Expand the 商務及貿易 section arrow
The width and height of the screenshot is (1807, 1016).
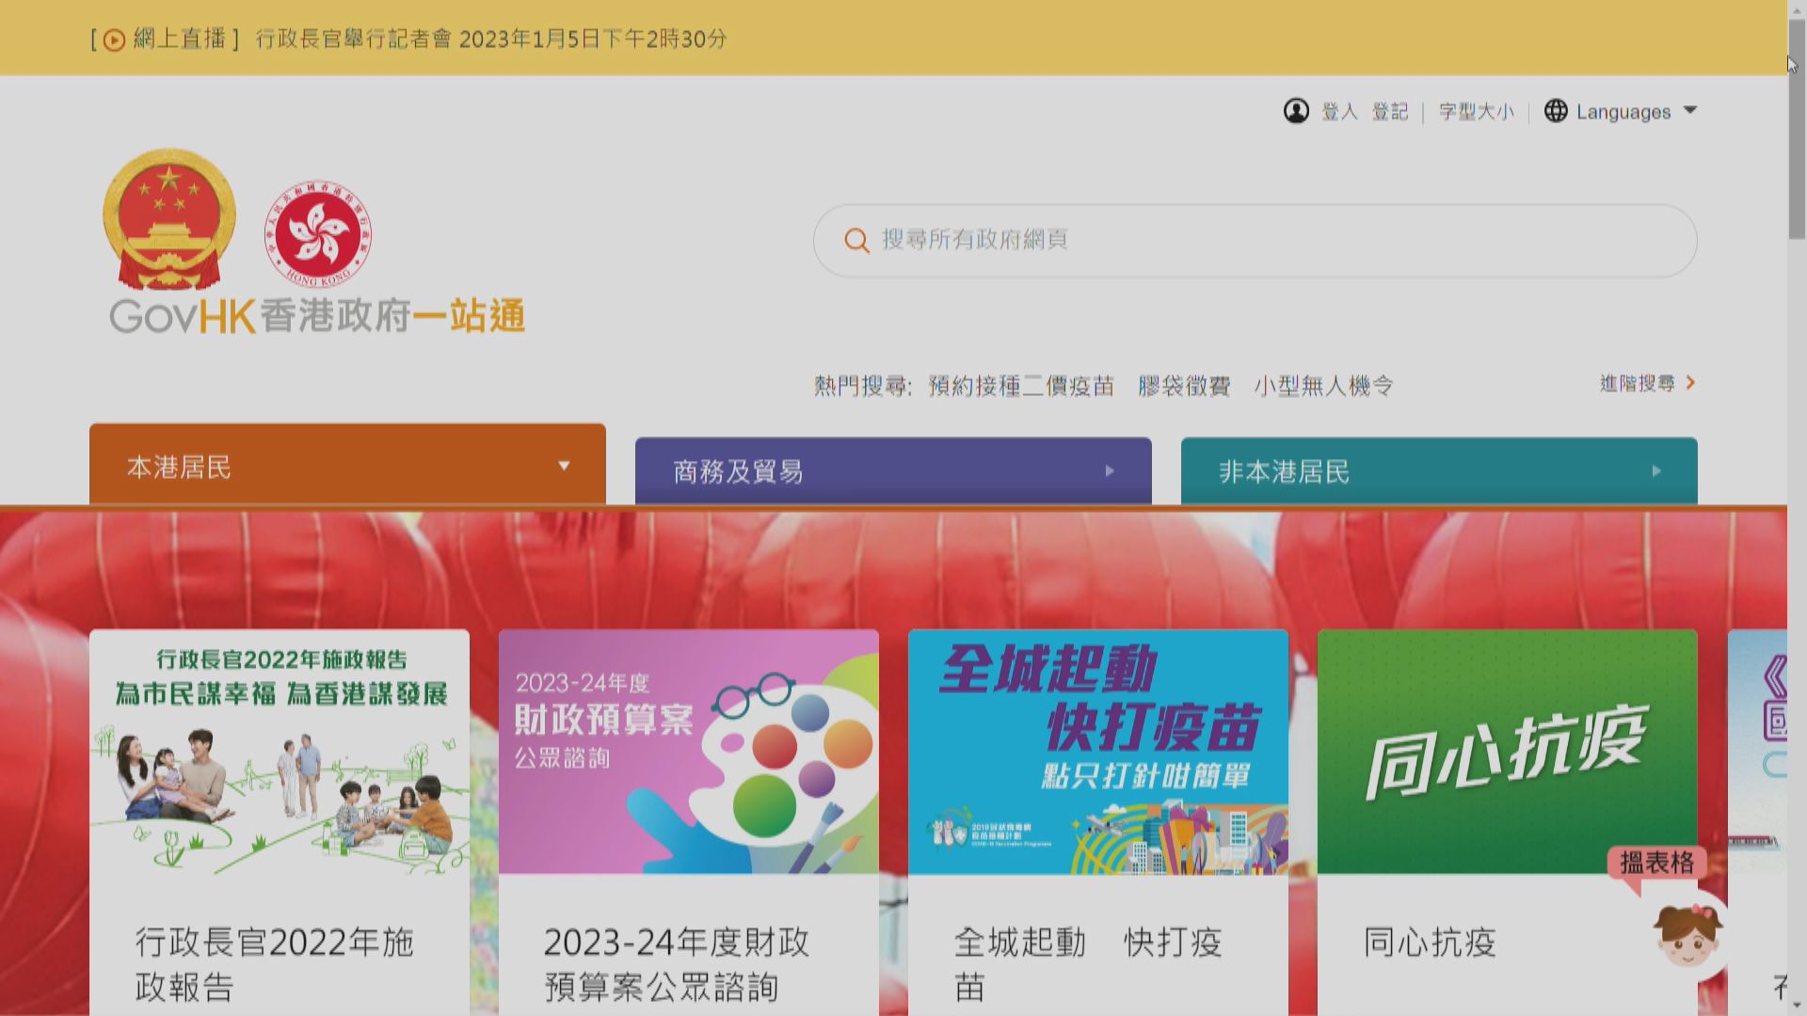click(1110, 470)
